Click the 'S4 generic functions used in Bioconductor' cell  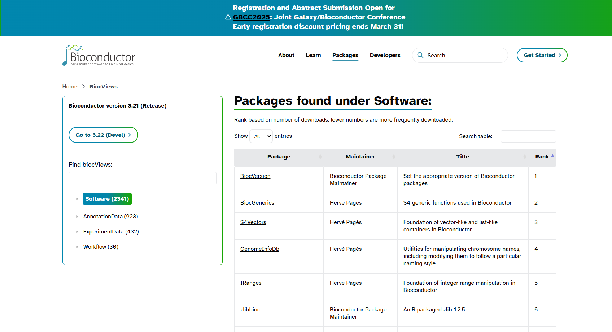coord(463,203)
